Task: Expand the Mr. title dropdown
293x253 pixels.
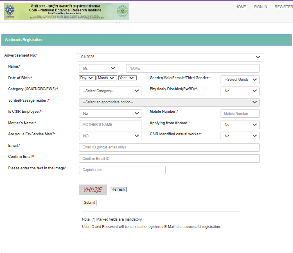Action: tap(98, 68)
